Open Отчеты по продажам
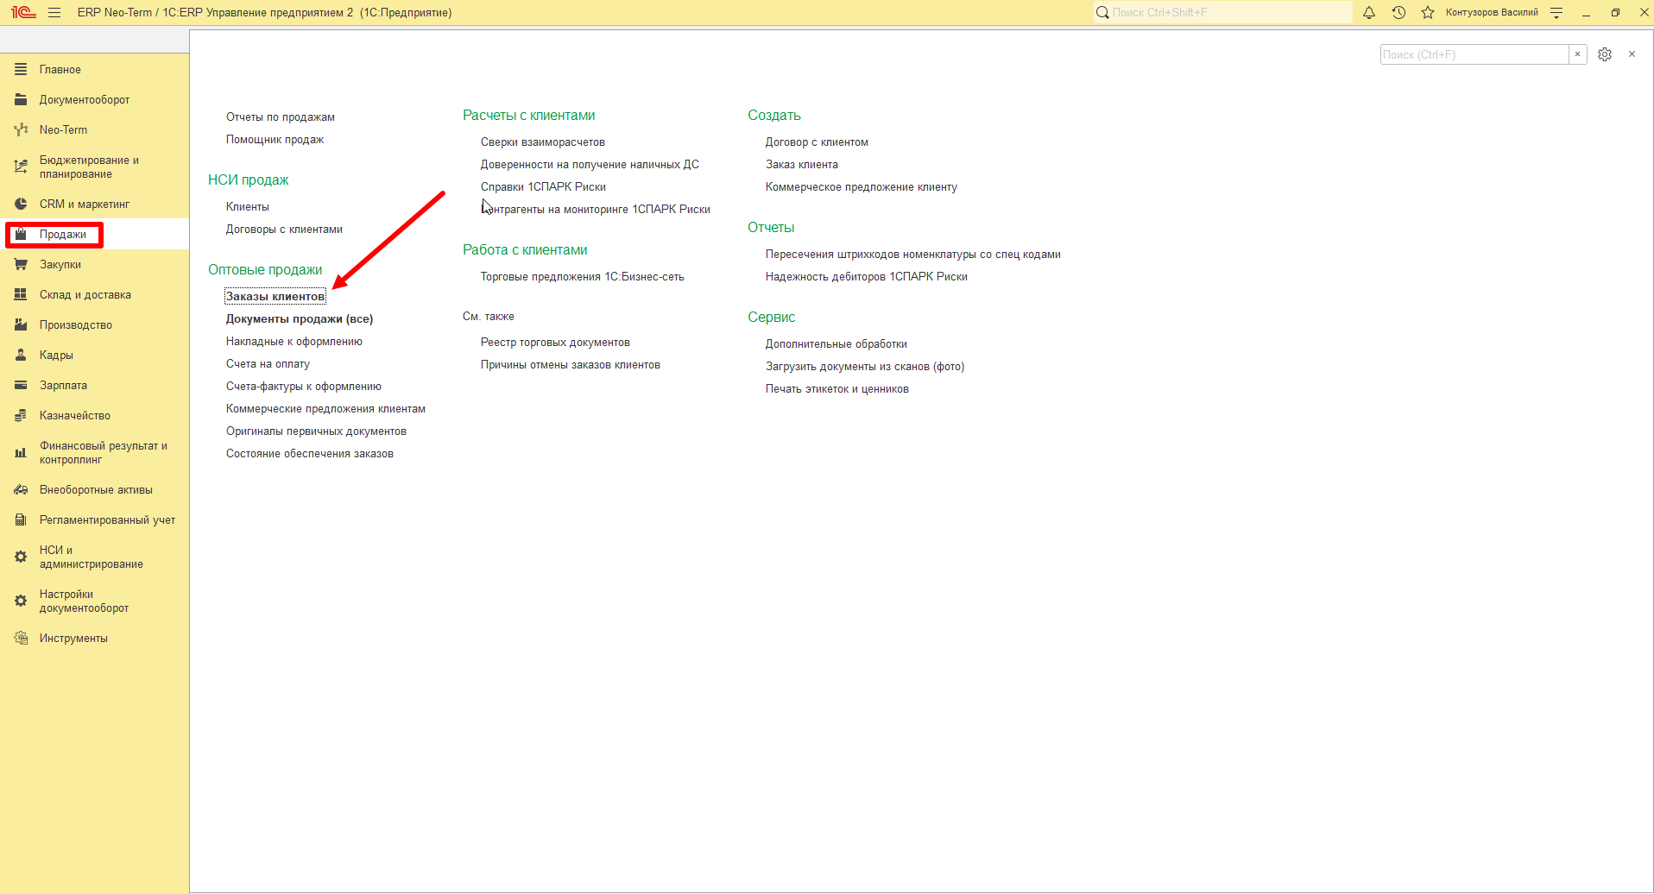The height and width of the screenshot is (894, 1654). 281,117
